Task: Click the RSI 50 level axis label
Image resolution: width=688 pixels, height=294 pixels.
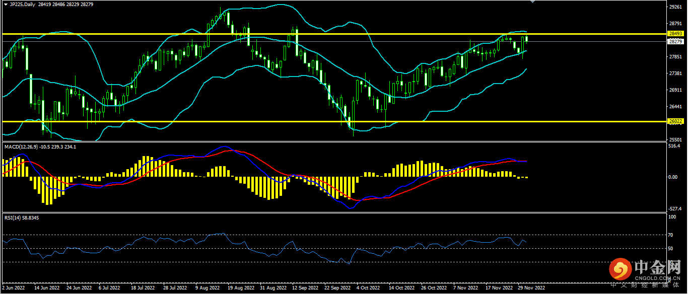Action: pos(671,249)
